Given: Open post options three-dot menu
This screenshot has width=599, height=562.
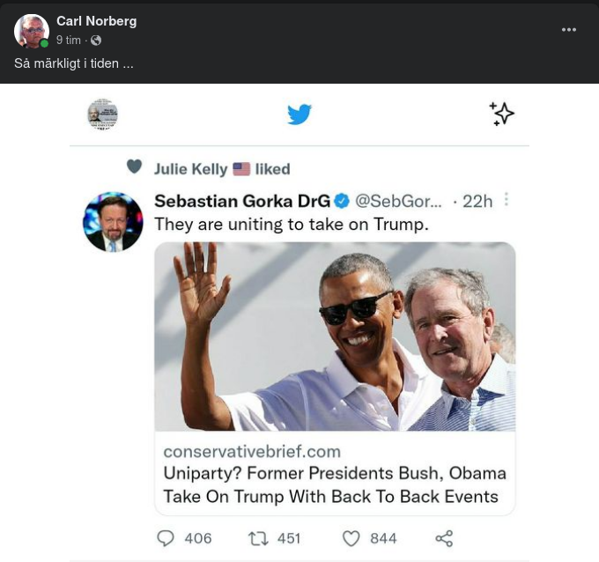Looking at the screenshot, I should click(569, 30).
